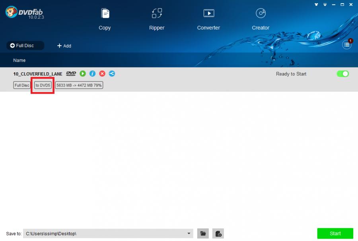The image size is (358, 241).
Task: Open the Converter module
Action: click(x=209, y=19)
